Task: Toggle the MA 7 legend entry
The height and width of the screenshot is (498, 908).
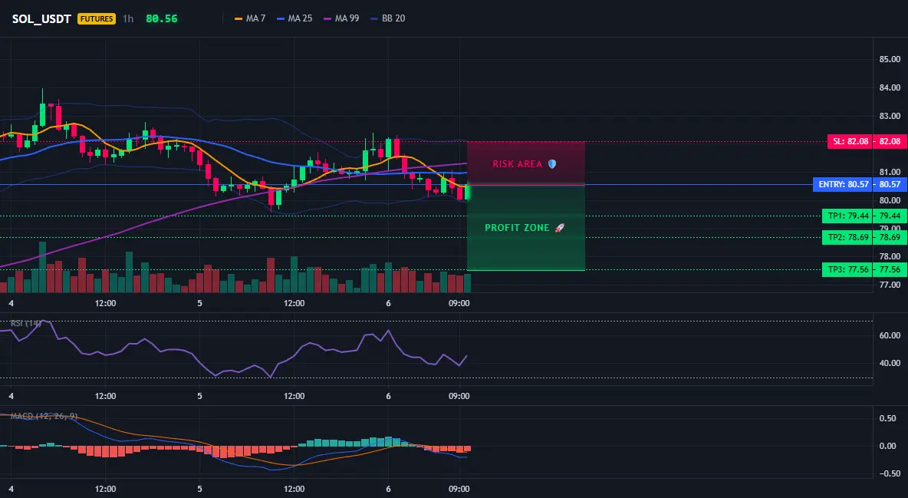Action: 250,18
